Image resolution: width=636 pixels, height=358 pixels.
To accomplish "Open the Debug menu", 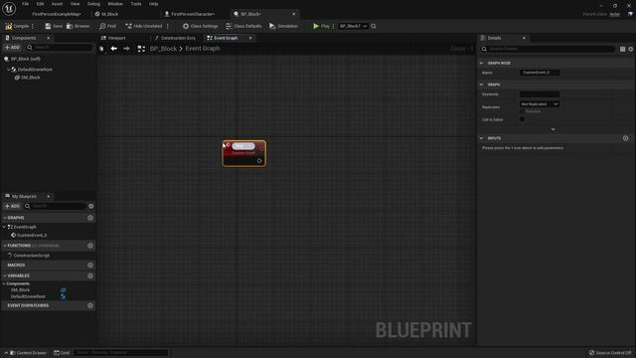I will click(93, 4).
